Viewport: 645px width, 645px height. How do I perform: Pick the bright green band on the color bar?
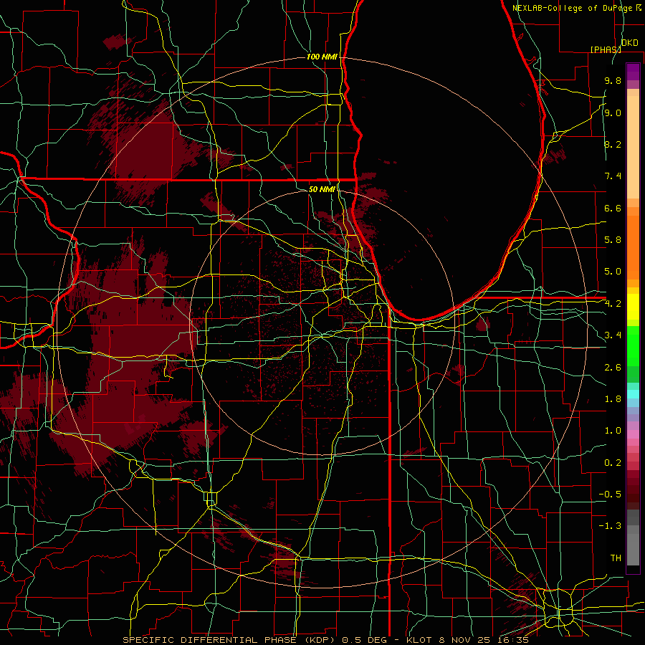point(633,347)
